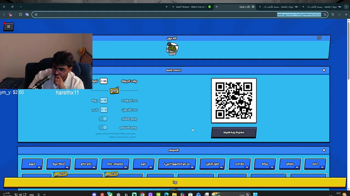
Task: Click the kazd player avatar
Action: pos(172,49)
